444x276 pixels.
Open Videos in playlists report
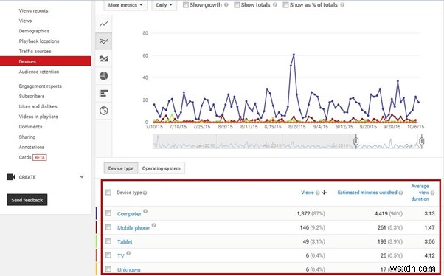(38, 117)
